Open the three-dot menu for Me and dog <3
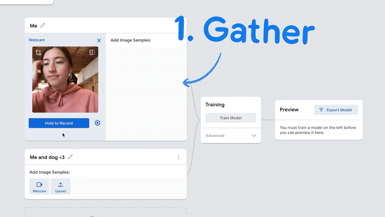385x217 pixels. pyautogui.click(x=178, y=157)
